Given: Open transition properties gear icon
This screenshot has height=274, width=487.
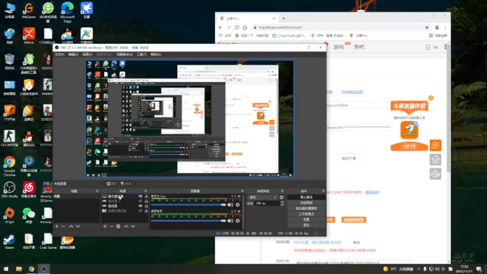Looking at the screenshot, I should point(281,197).
